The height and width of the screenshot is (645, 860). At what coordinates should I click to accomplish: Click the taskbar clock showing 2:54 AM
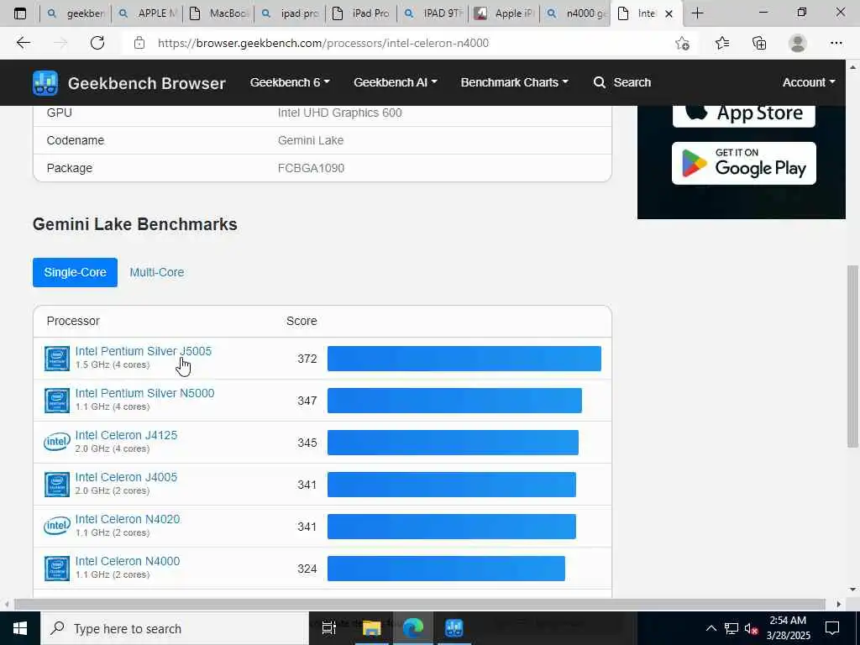tap(788, 628)
